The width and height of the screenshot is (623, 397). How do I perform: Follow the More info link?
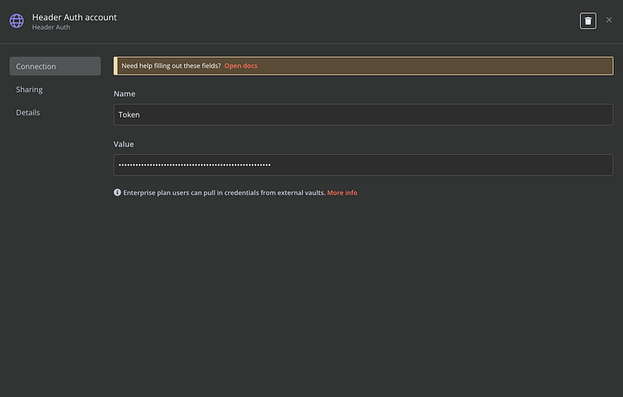342,192
